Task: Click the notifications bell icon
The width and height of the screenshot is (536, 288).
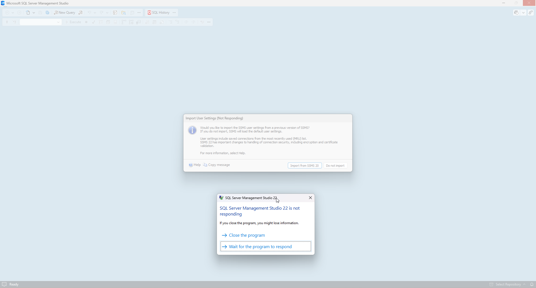Action: (x=532, y=284)
